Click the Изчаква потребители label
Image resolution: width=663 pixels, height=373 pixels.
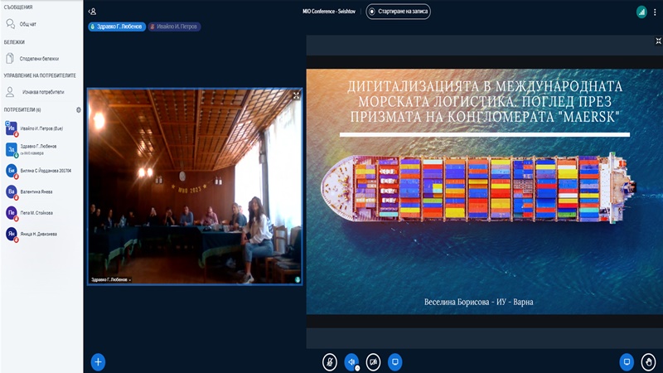[43, 92]
